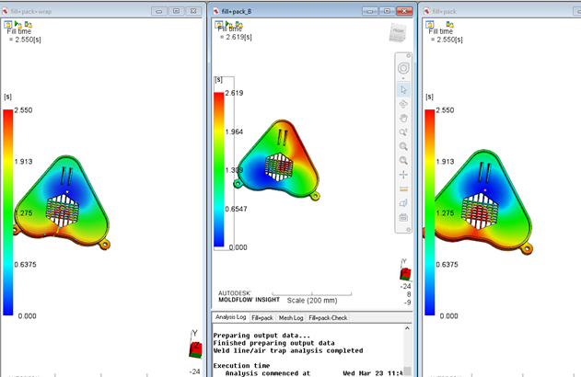Select the Center crosshair tool
This screenshot has height=377, width=581.
pyautogui.click(x=403, y=175)
